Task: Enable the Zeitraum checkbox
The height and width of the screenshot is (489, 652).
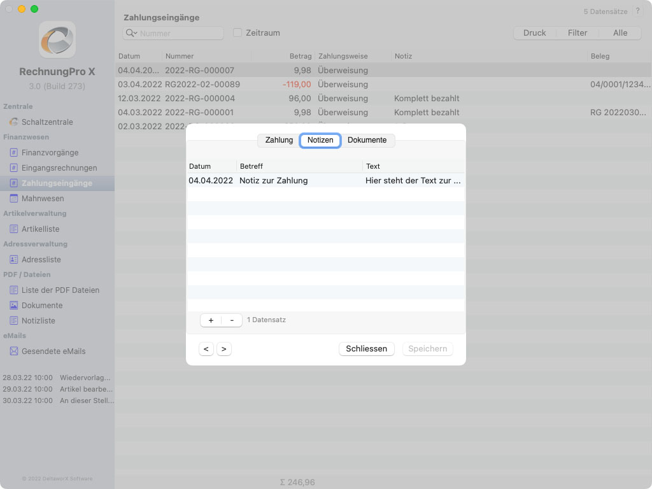Action: point(237,33)
